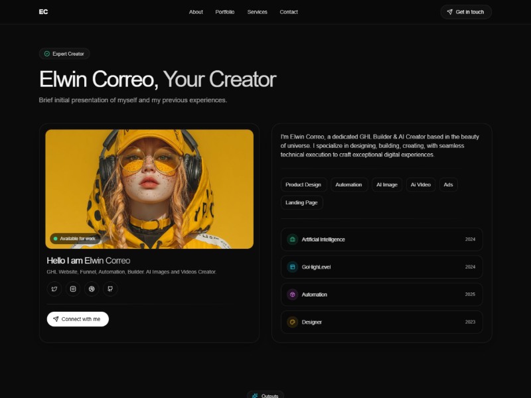Navigate to Services in the header

point(257,12)
